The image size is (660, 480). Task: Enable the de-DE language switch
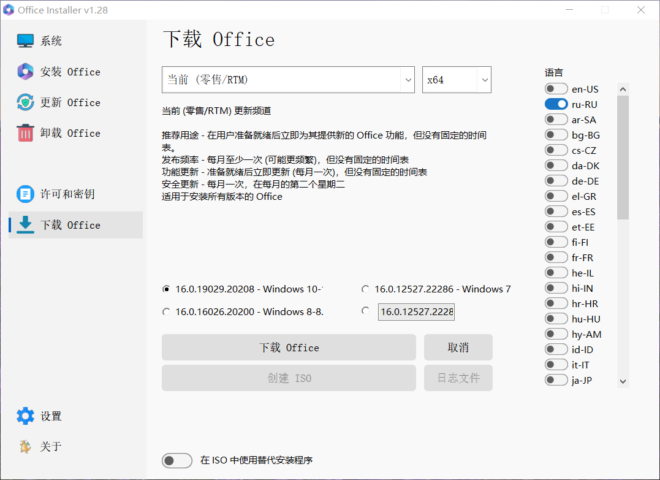(x=556, y=181)
